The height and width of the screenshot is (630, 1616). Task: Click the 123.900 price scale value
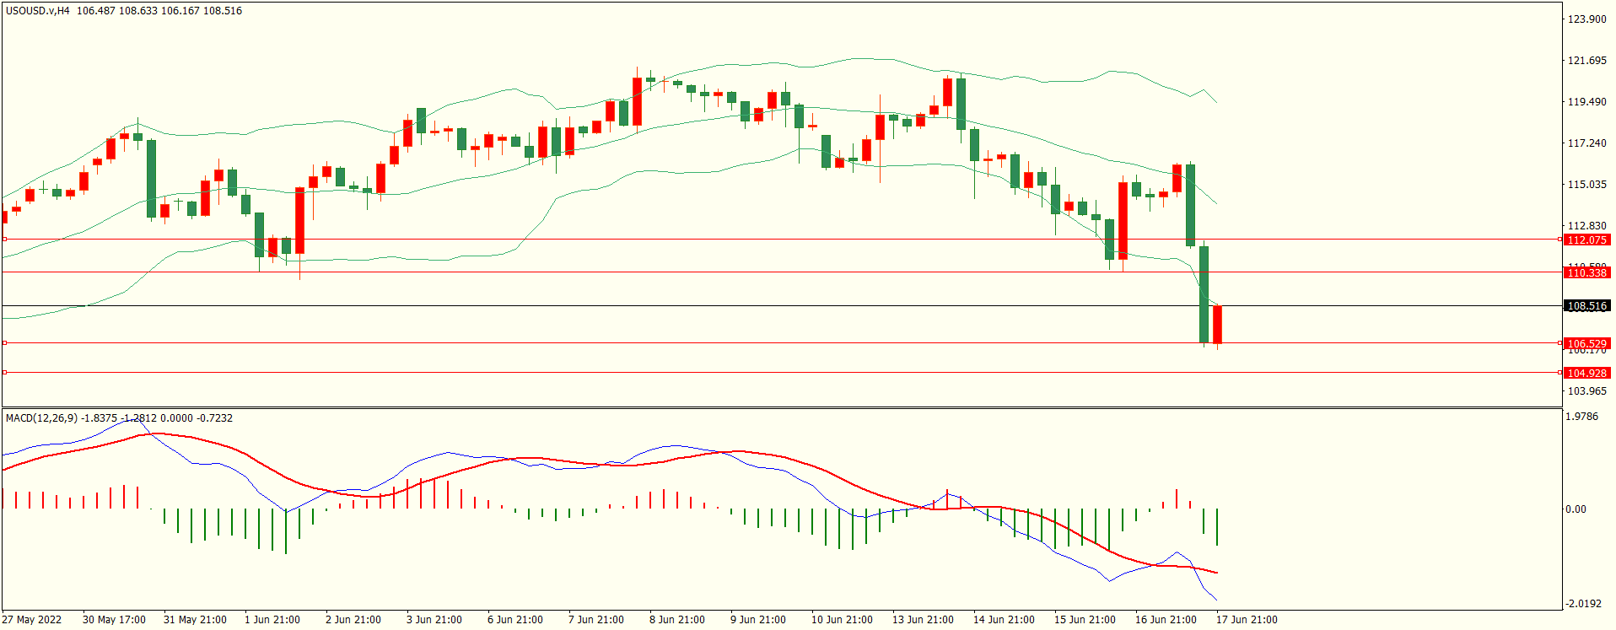(x=1586, y=19)
